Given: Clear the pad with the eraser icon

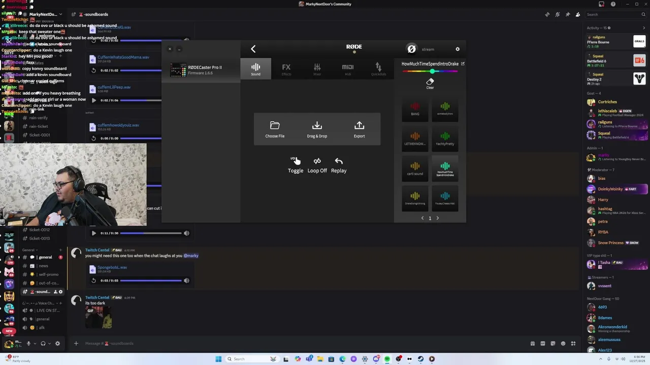Looking at the screenshot, I should 430,82.
